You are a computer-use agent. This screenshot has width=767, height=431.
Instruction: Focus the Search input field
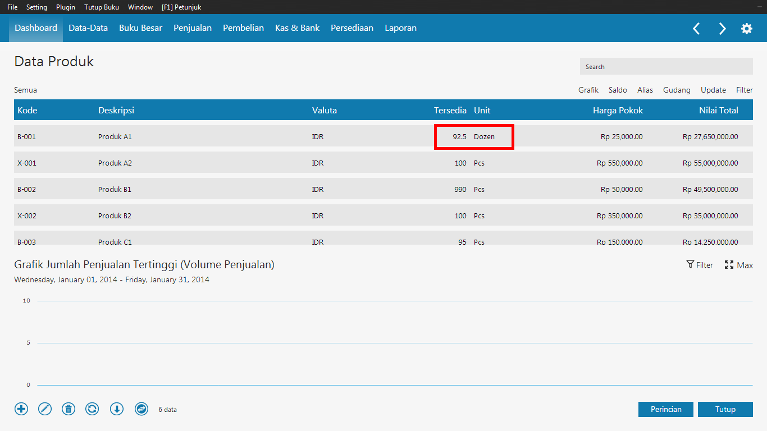point(666,66)
